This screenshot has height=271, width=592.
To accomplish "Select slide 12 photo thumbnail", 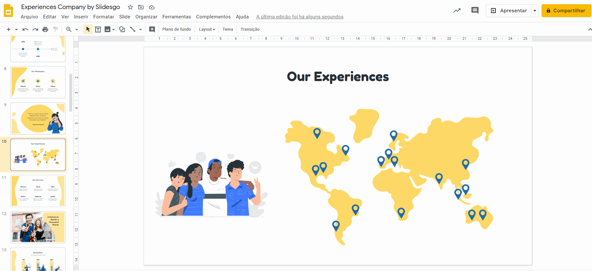I will click(x=38, y=227).
